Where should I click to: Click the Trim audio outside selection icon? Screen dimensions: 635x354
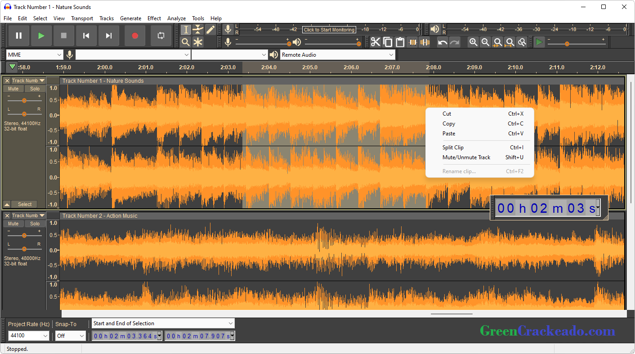point(413,42)
